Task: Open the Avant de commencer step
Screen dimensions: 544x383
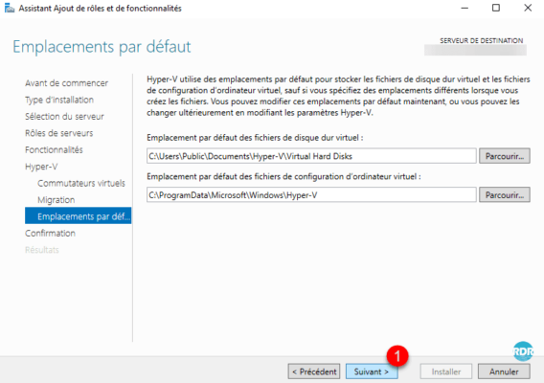Action: point(66,83)
